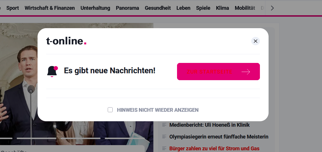
Task: Select the Gesundheit menu item
Action: coord(158,8)
